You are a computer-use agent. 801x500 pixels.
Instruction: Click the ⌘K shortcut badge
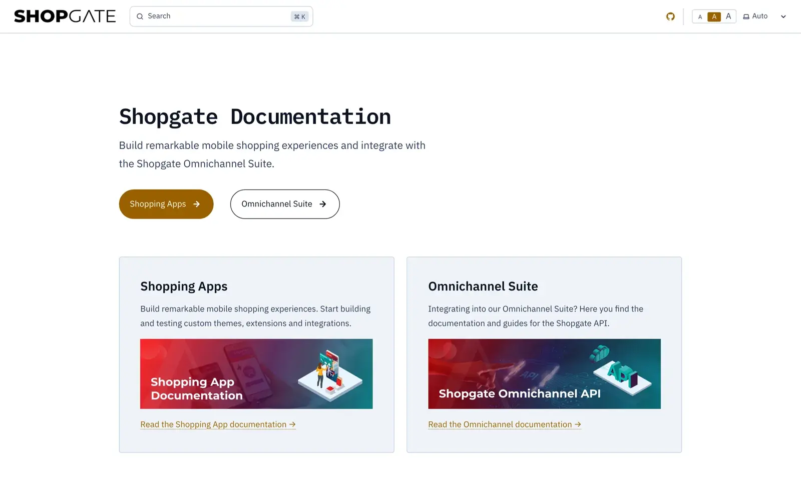click(x=300, y=16)
